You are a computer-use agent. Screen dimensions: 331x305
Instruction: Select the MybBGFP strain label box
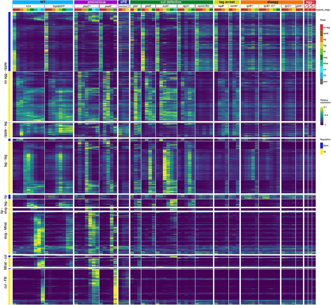59,6
